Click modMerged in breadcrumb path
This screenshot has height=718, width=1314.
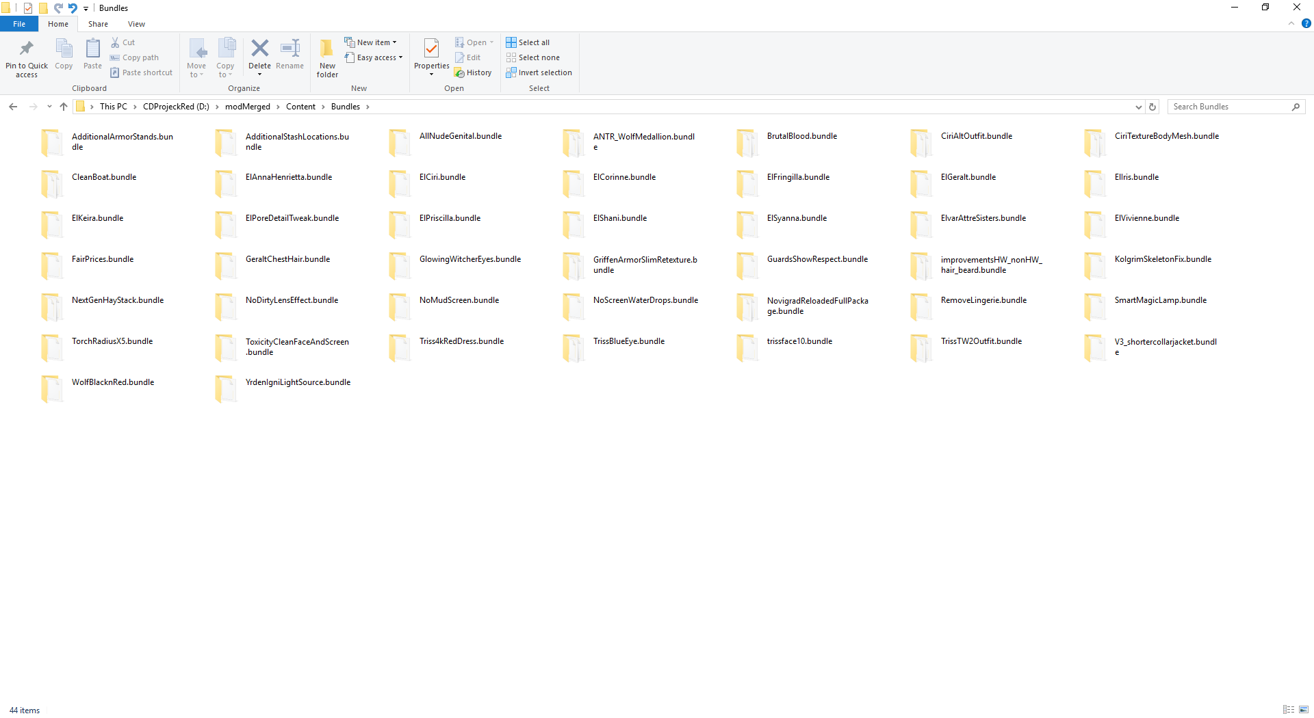[x=248, y=107]
